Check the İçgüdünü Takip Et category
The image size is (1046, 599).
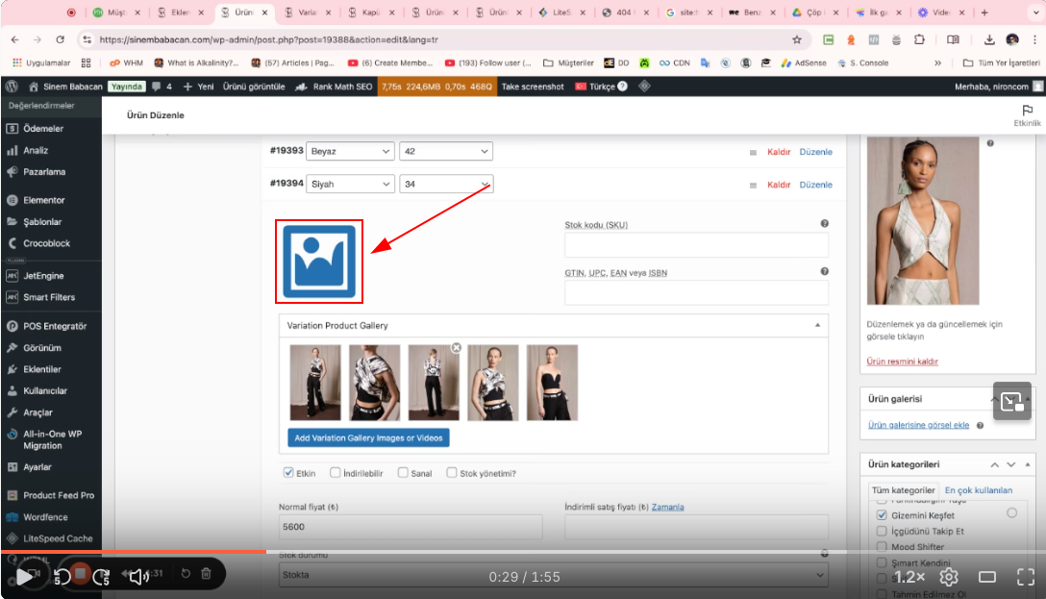(x=882, y=531)
